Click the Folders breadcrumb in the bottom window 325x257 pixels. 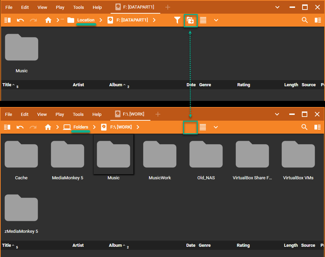(x=81, y=127)
